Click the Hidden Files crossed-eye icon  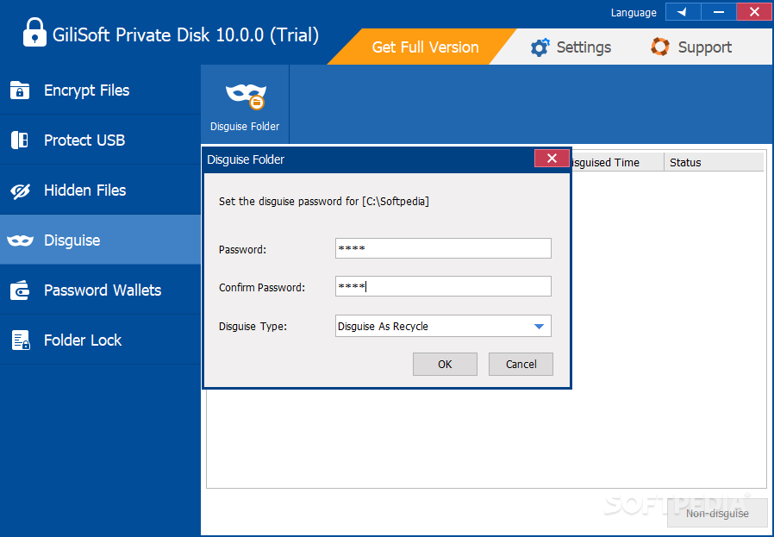[20, 190]
